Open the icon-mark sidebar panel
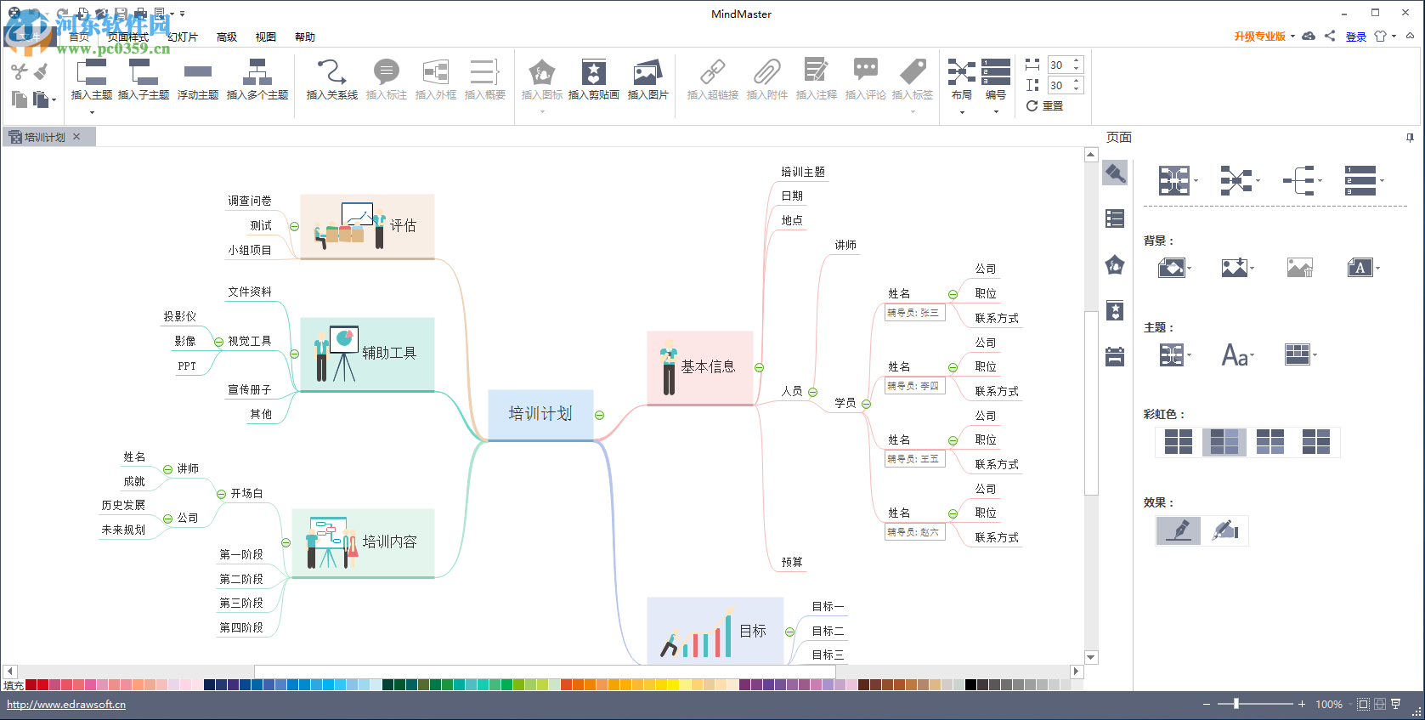 tap(1115, 264)
